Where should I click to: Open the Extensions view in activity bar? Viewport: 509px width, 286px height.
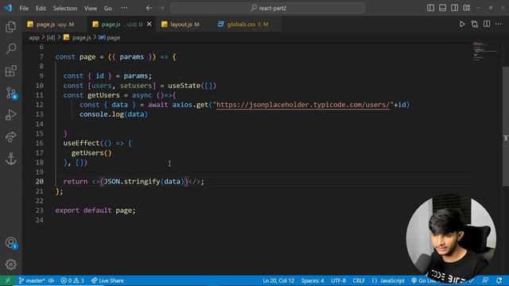[x=10, y=71]
